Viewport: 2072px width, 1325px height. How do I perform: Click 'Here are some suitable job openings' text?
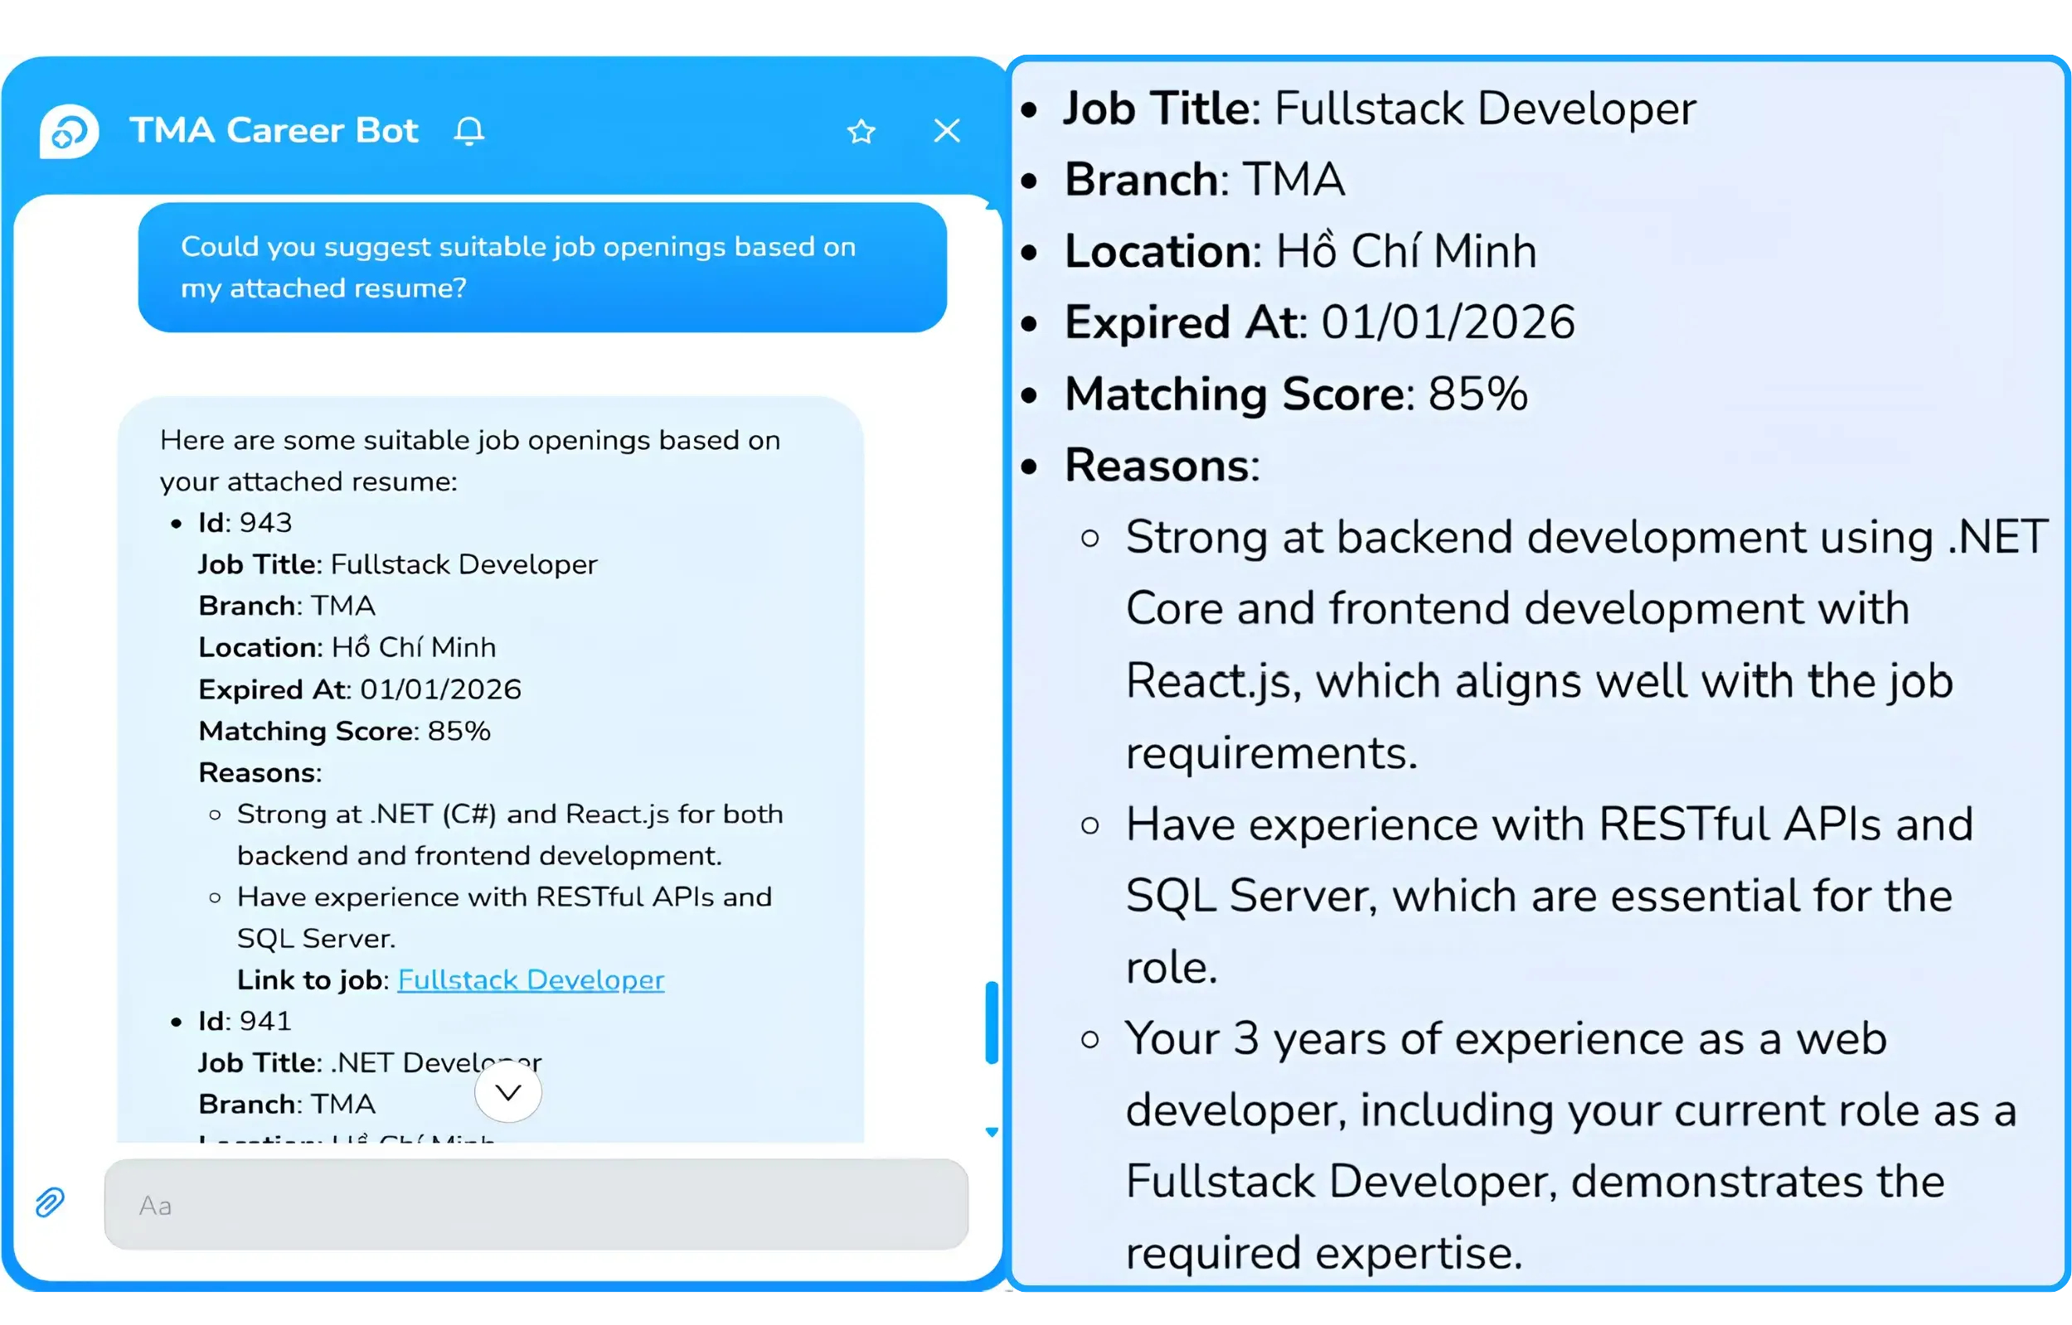coord(470,462)
